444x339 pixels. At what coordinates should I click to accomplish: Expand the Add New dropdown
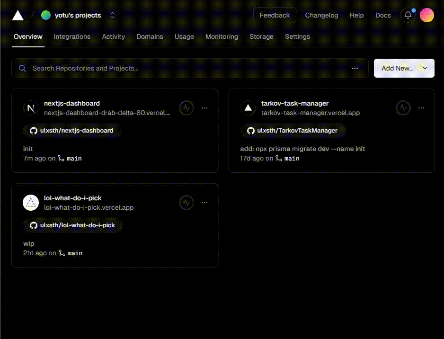404,68
